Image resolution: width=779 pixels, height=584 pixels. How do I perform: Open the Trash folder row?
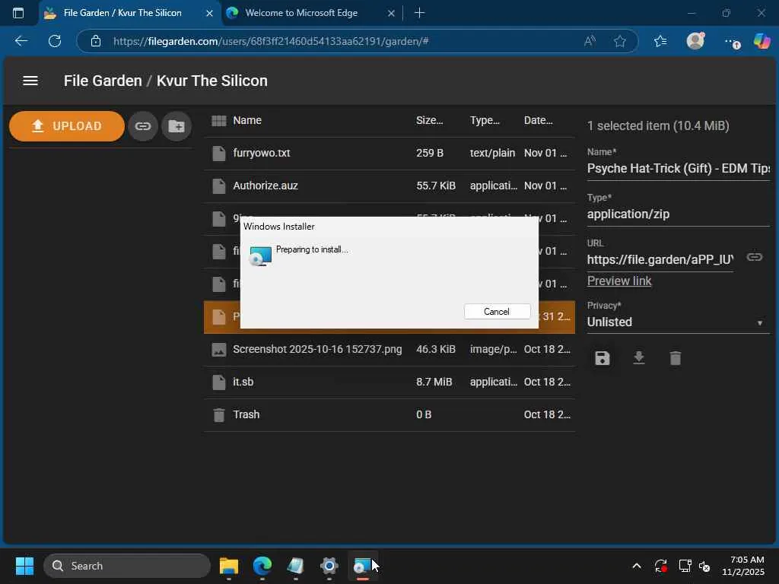click(x=246, y=414)
